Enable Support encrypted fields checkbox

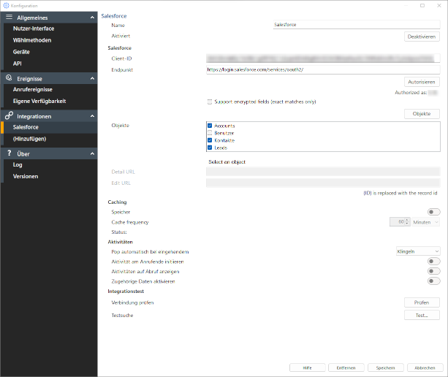tap(210, 102)
